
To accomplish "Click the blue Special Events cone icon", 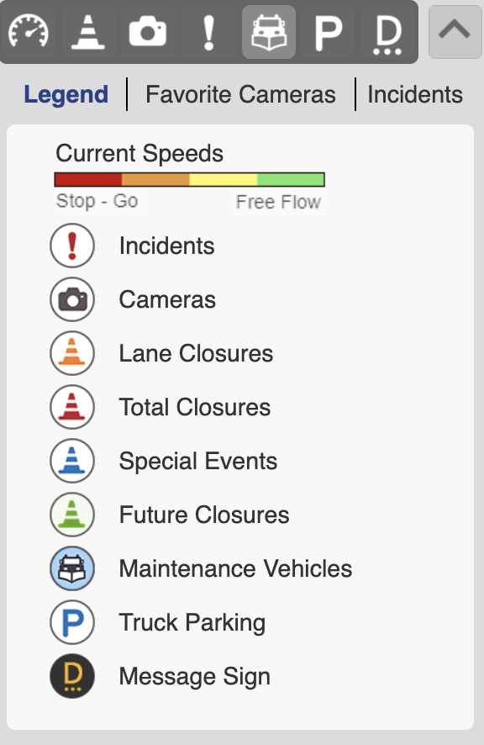I will (x=72, y=461).
